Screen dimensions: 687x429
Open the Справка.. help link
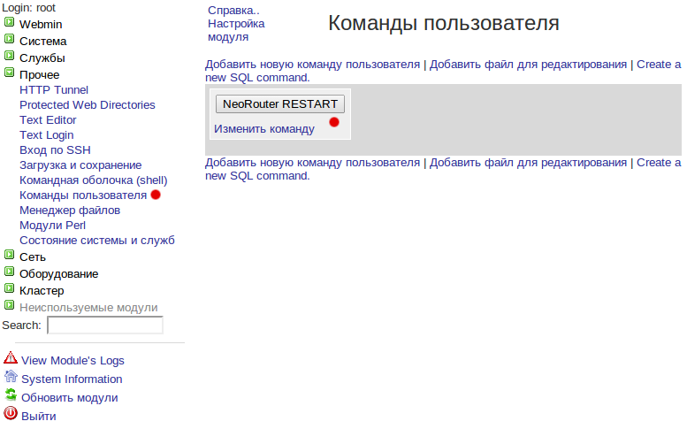pyautogui.click(x=233, y=10)
